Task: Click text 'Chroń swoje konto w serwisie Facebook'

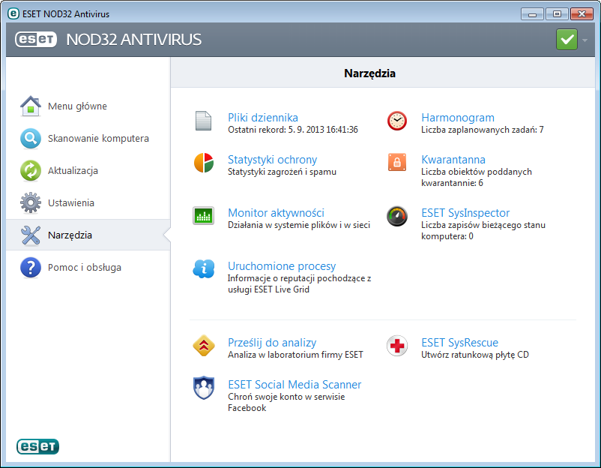Action: point(286,402)
